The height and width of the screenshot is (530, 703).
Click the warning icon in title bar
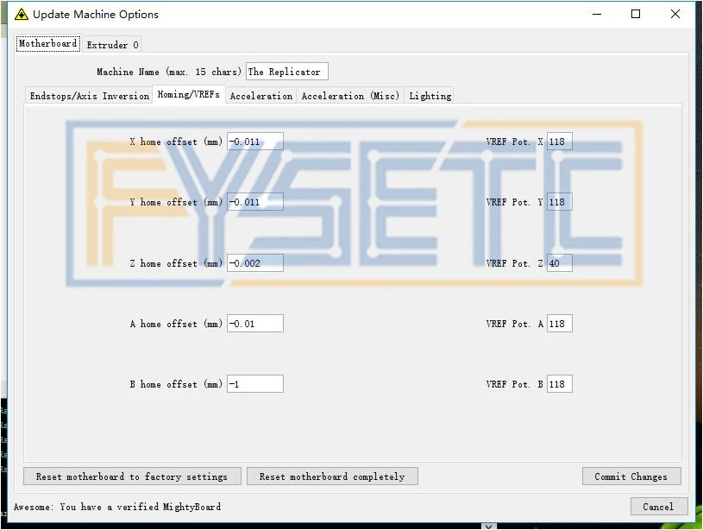21,15
